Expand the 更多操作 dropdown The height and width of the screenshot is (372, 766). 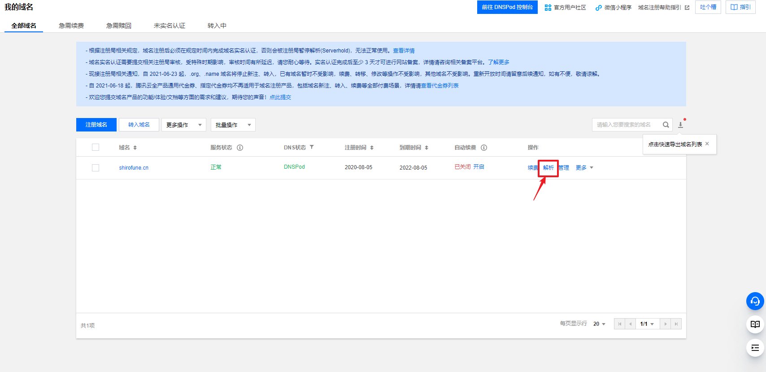click(183, 125)
